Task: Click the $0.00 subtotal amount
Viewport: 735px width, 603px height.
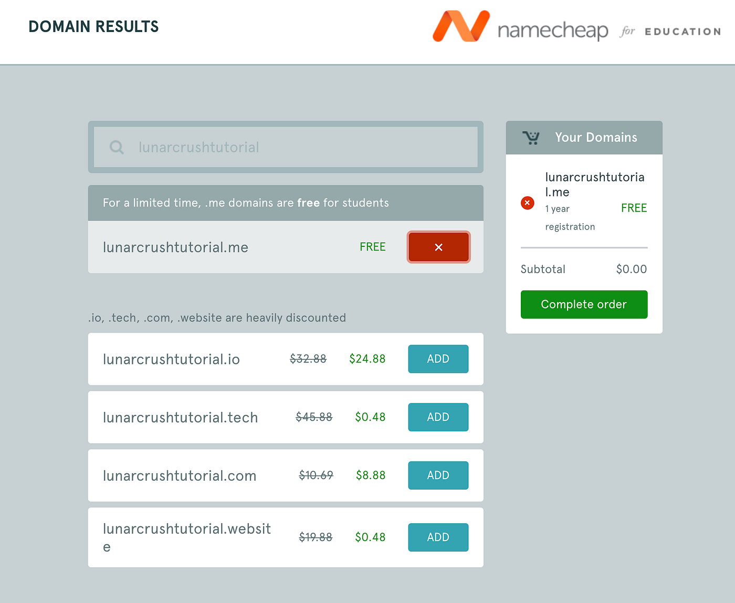Action: tap(631, 269)
